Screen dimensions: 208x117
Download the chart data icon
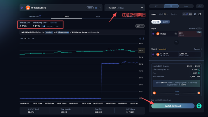143,39
